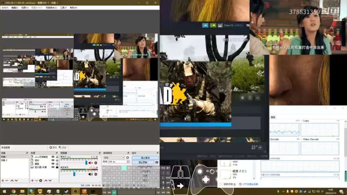Screen dimensions: 347x195
Task: Toggle visibility of 鼠标 source
Action: point(53,160)
